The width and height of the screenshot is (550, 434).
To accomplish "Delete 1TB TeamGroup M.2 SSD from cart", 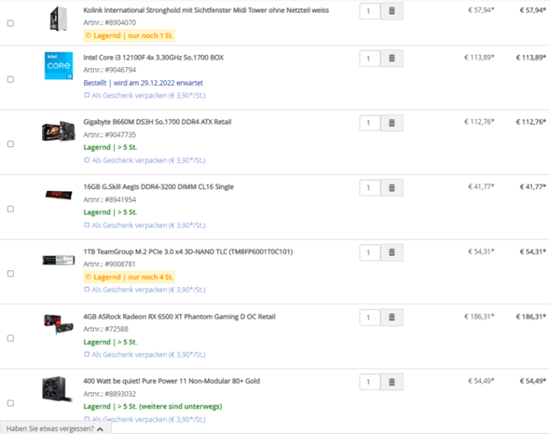I will coord(392,252).
